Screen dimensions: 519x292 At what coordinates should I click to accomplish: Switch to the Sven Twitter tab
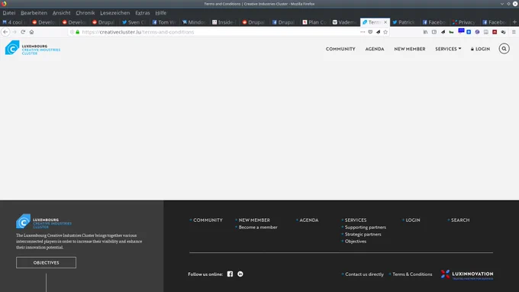134,22
